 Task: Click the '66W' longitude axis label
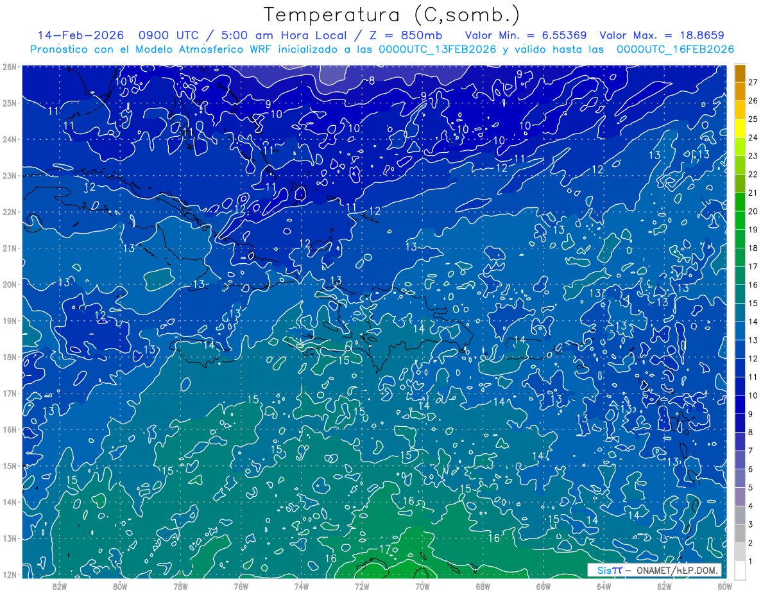[543, 586]
